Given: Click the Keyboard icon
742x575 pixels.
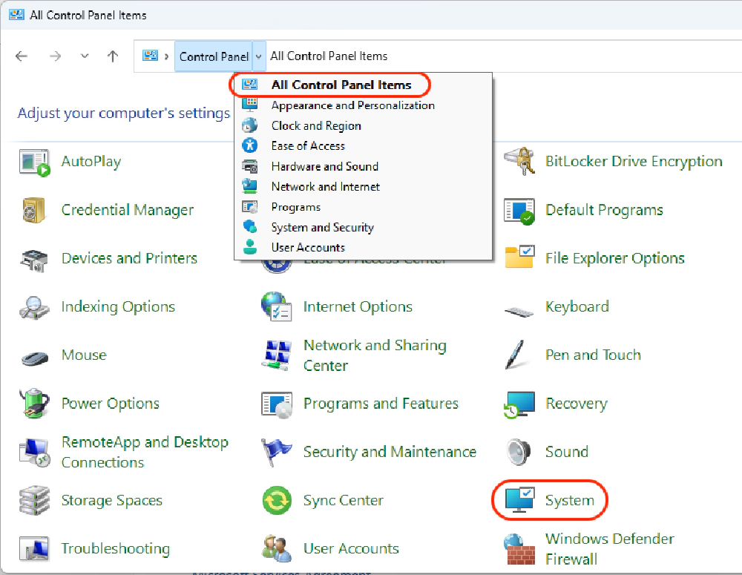Looking at the screenshot, I should pos(519,312).
